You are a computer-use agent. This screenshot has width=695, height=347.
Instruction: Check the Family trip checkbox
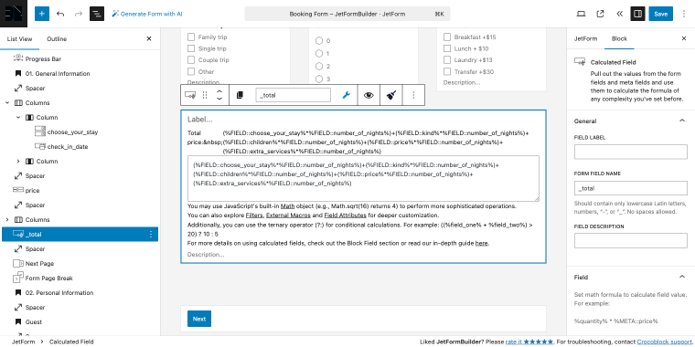191,37
